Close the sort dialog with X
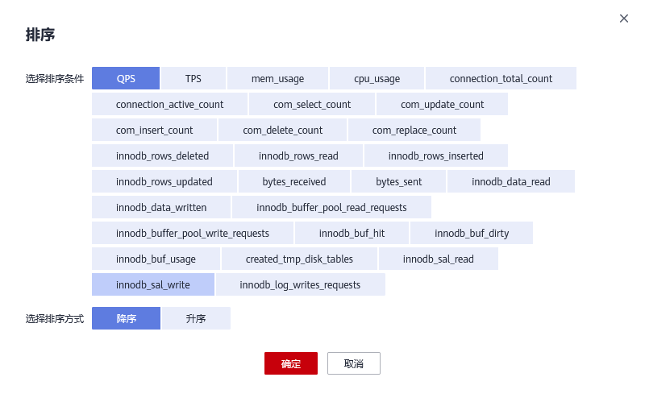The width and height of the screenshot is (645, 398). coord(624,19)
